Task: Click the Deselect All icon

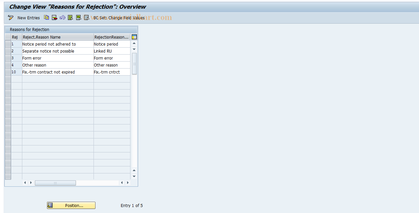Action: [x=86, y=18]
